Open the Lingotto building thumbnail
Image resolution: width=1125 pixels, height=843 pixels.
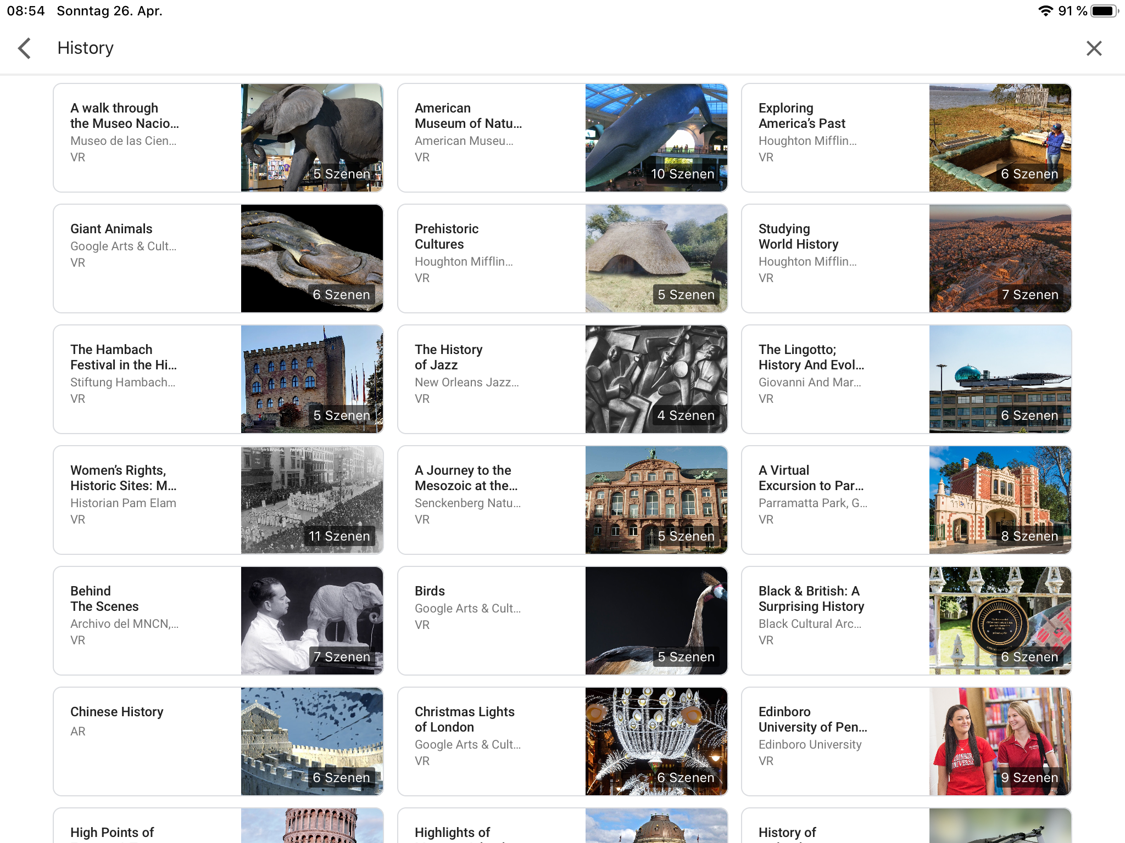1000,379
